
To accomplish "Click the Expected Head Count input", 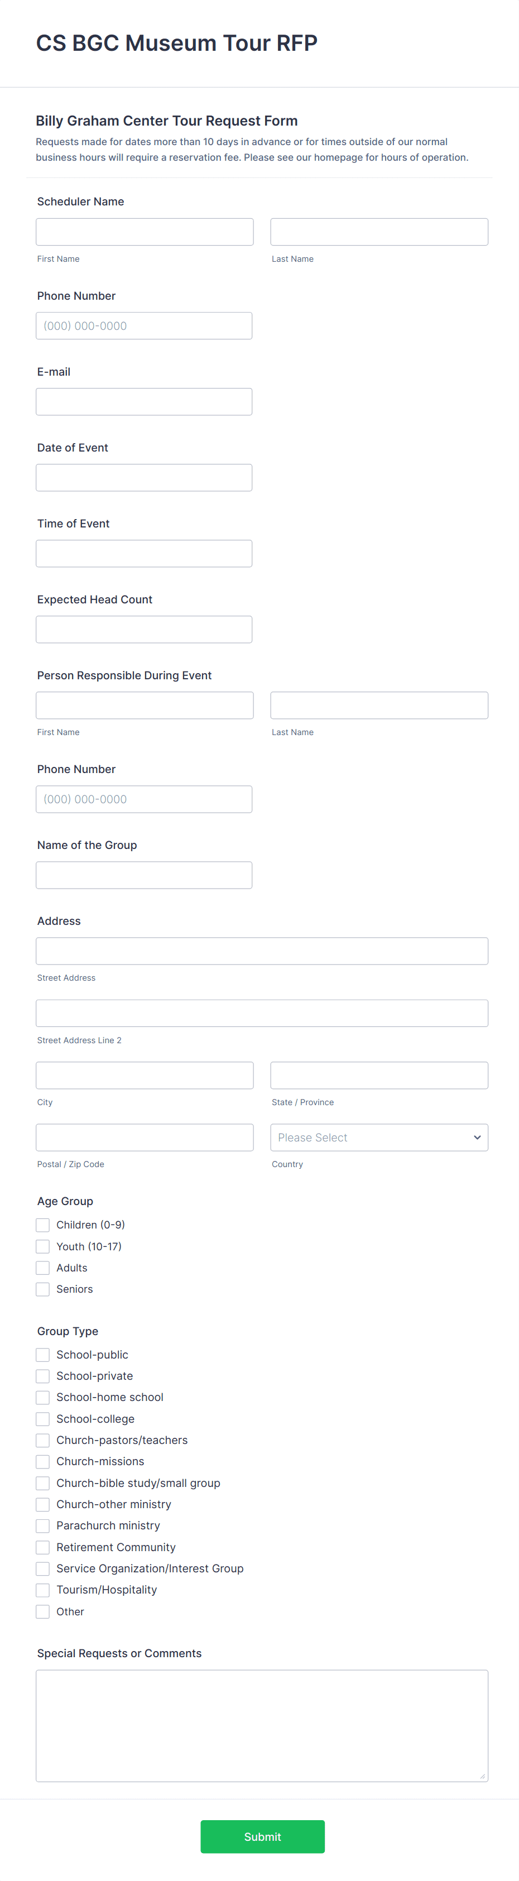I will 144,628.
